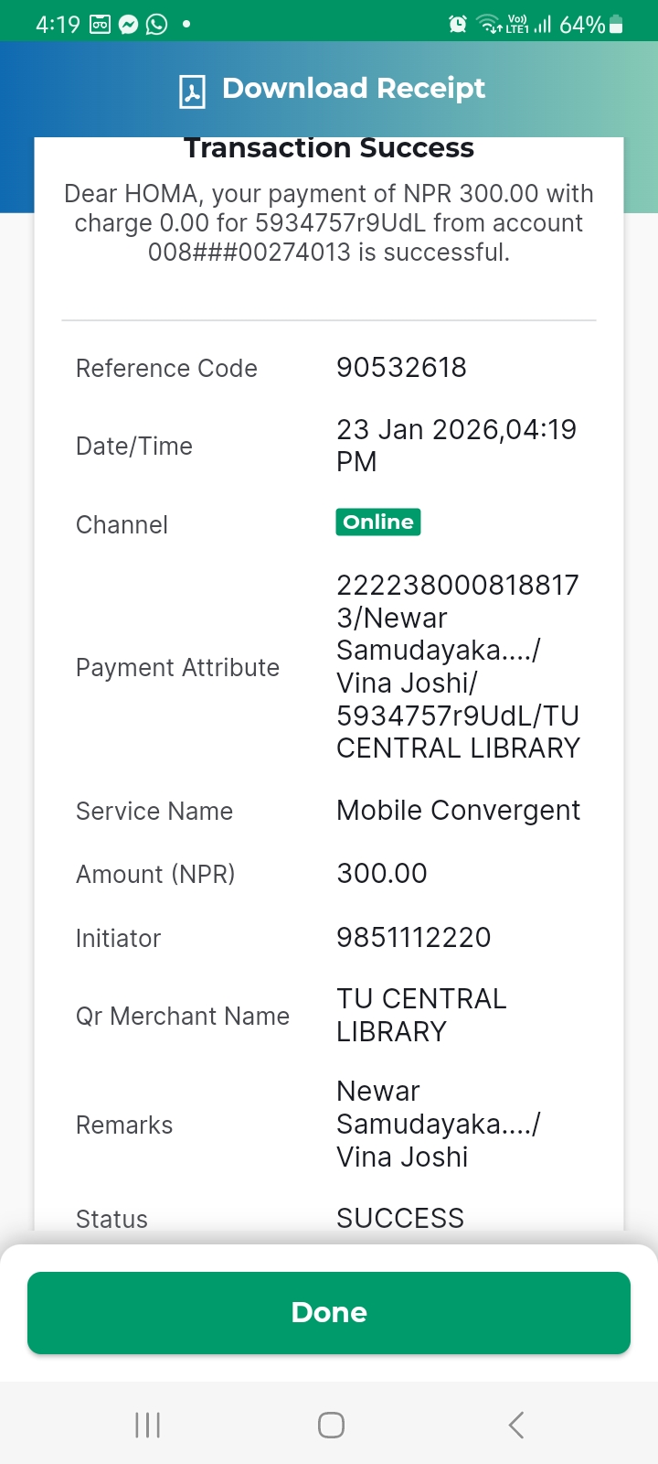Tap the status bar clock 4:19
Image resolution: width=658 pixels, height=1464 pixels.
click(58, 25)
